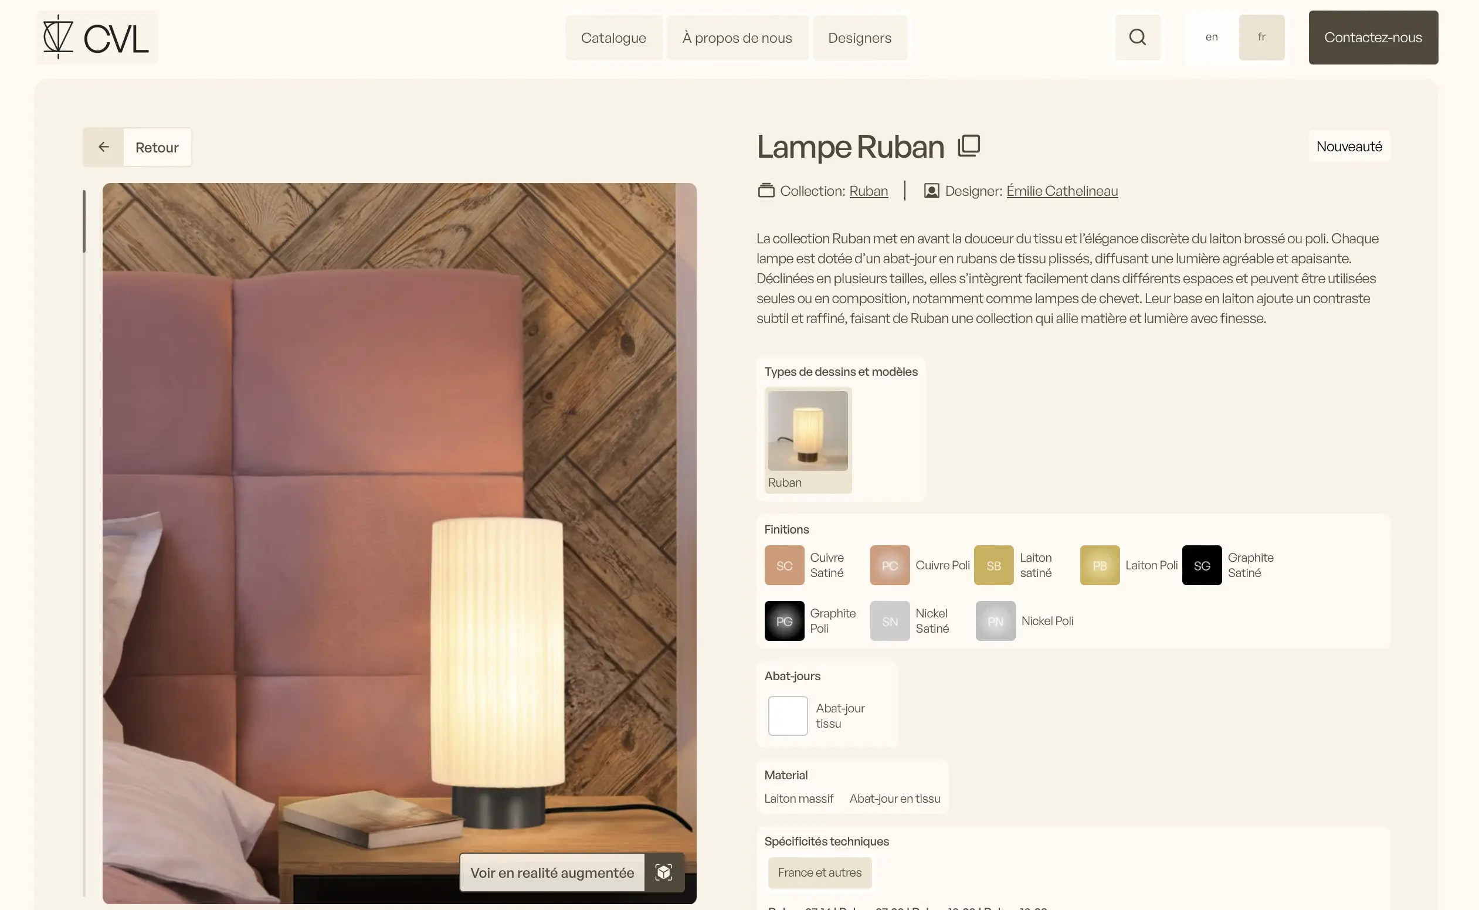
Task: Switch language to English (en)
Action: (x=1211, y=38)
